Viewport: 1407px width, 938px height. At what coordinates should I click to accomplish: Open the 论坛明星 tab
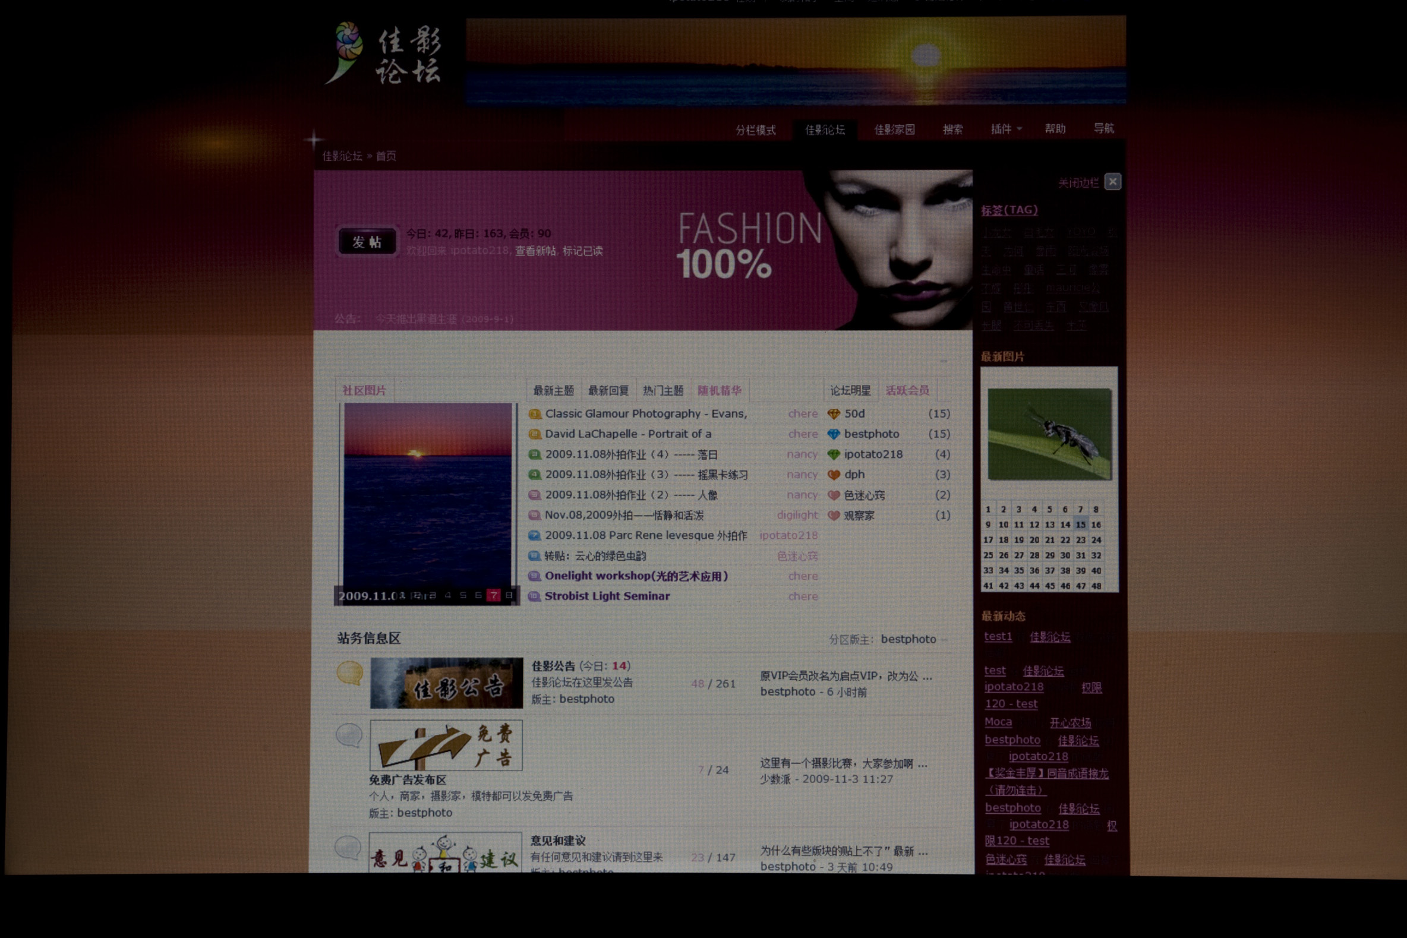(850, 391)
